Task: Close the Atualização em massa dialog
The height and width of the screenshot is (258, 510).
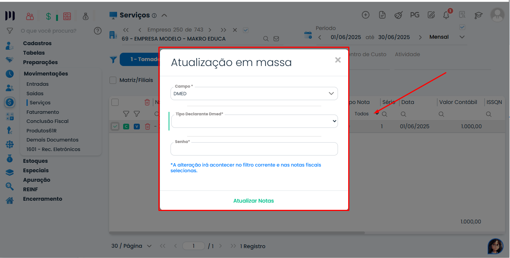Action: click(338, 60)
